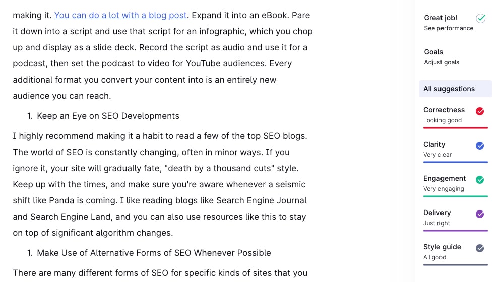504x282 pixels.
Task: Click the red bar under Correctness
Action: click(x=456, y=128)
